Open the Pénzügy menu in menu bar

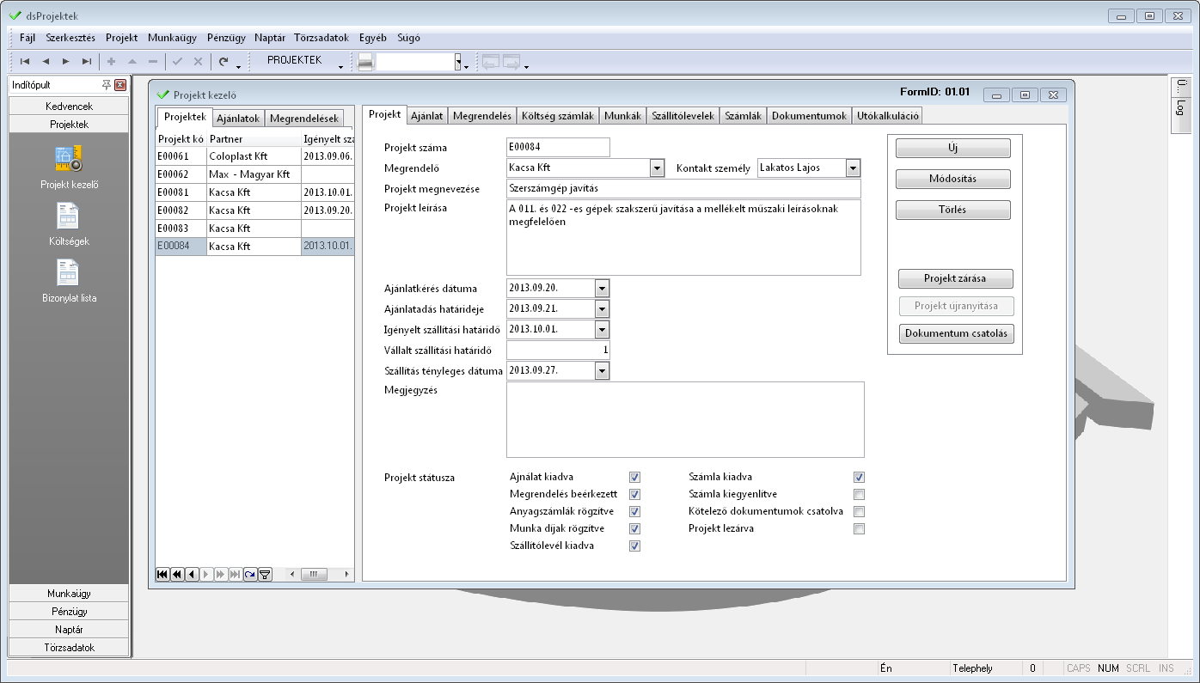226,38
